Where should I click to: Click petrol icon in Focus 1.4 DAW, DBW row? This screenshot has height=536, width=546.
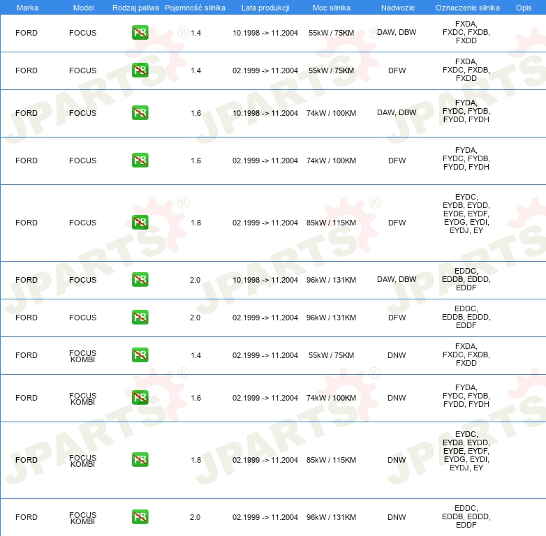point(140,33)
